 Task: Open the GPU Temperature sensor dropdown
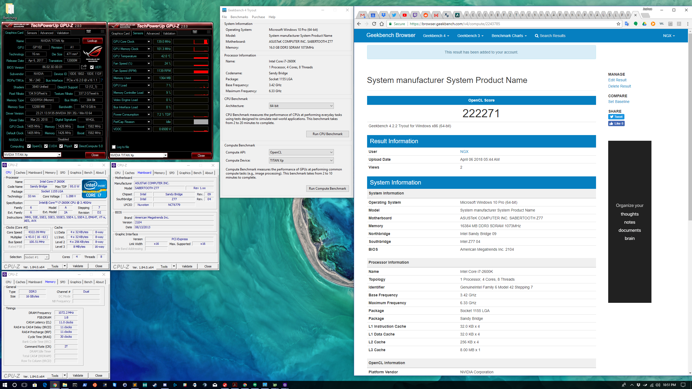(149, 56)
